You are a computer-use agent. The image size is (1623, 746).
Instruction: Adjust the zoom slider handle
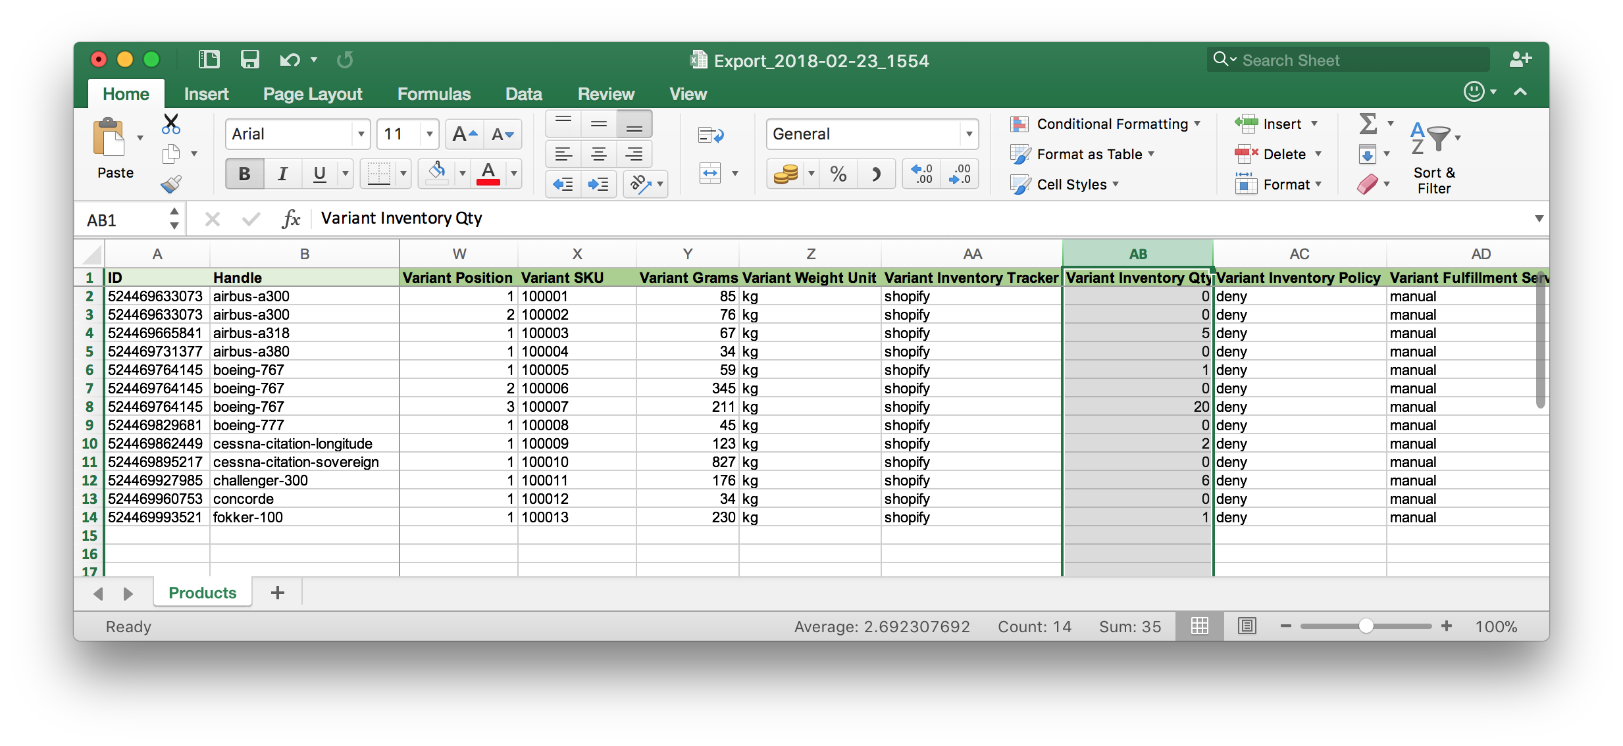coord(1366,626)
